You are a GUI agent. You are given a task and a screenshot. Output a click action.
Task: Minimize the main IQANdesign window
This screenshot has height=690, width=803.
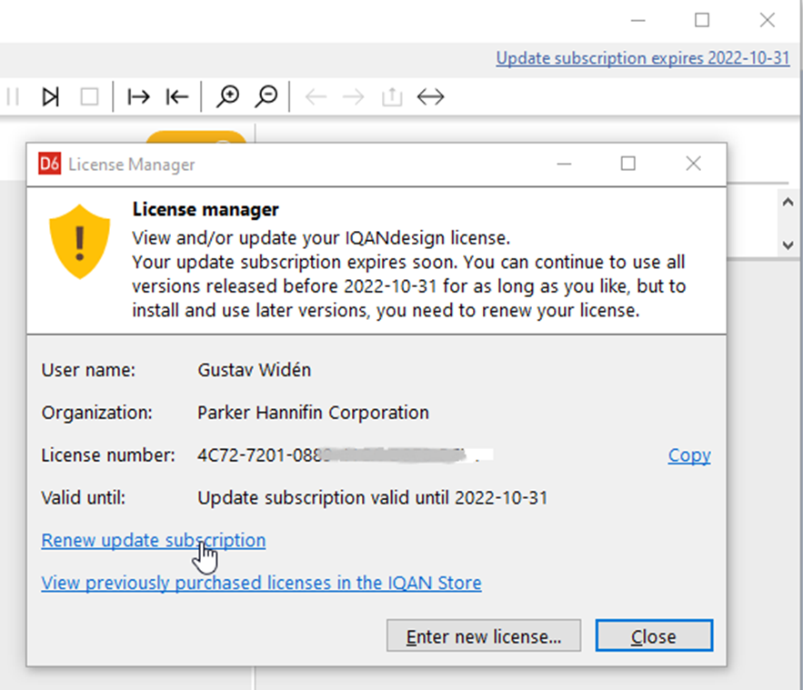pos(638,21)
